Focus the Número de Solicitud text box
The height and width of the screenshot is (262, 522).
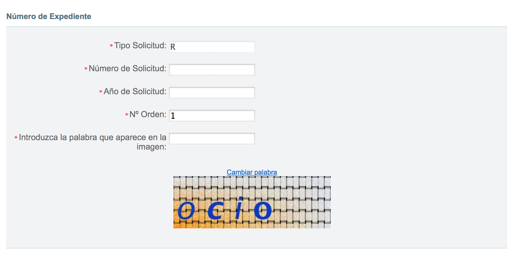point(212,70)
